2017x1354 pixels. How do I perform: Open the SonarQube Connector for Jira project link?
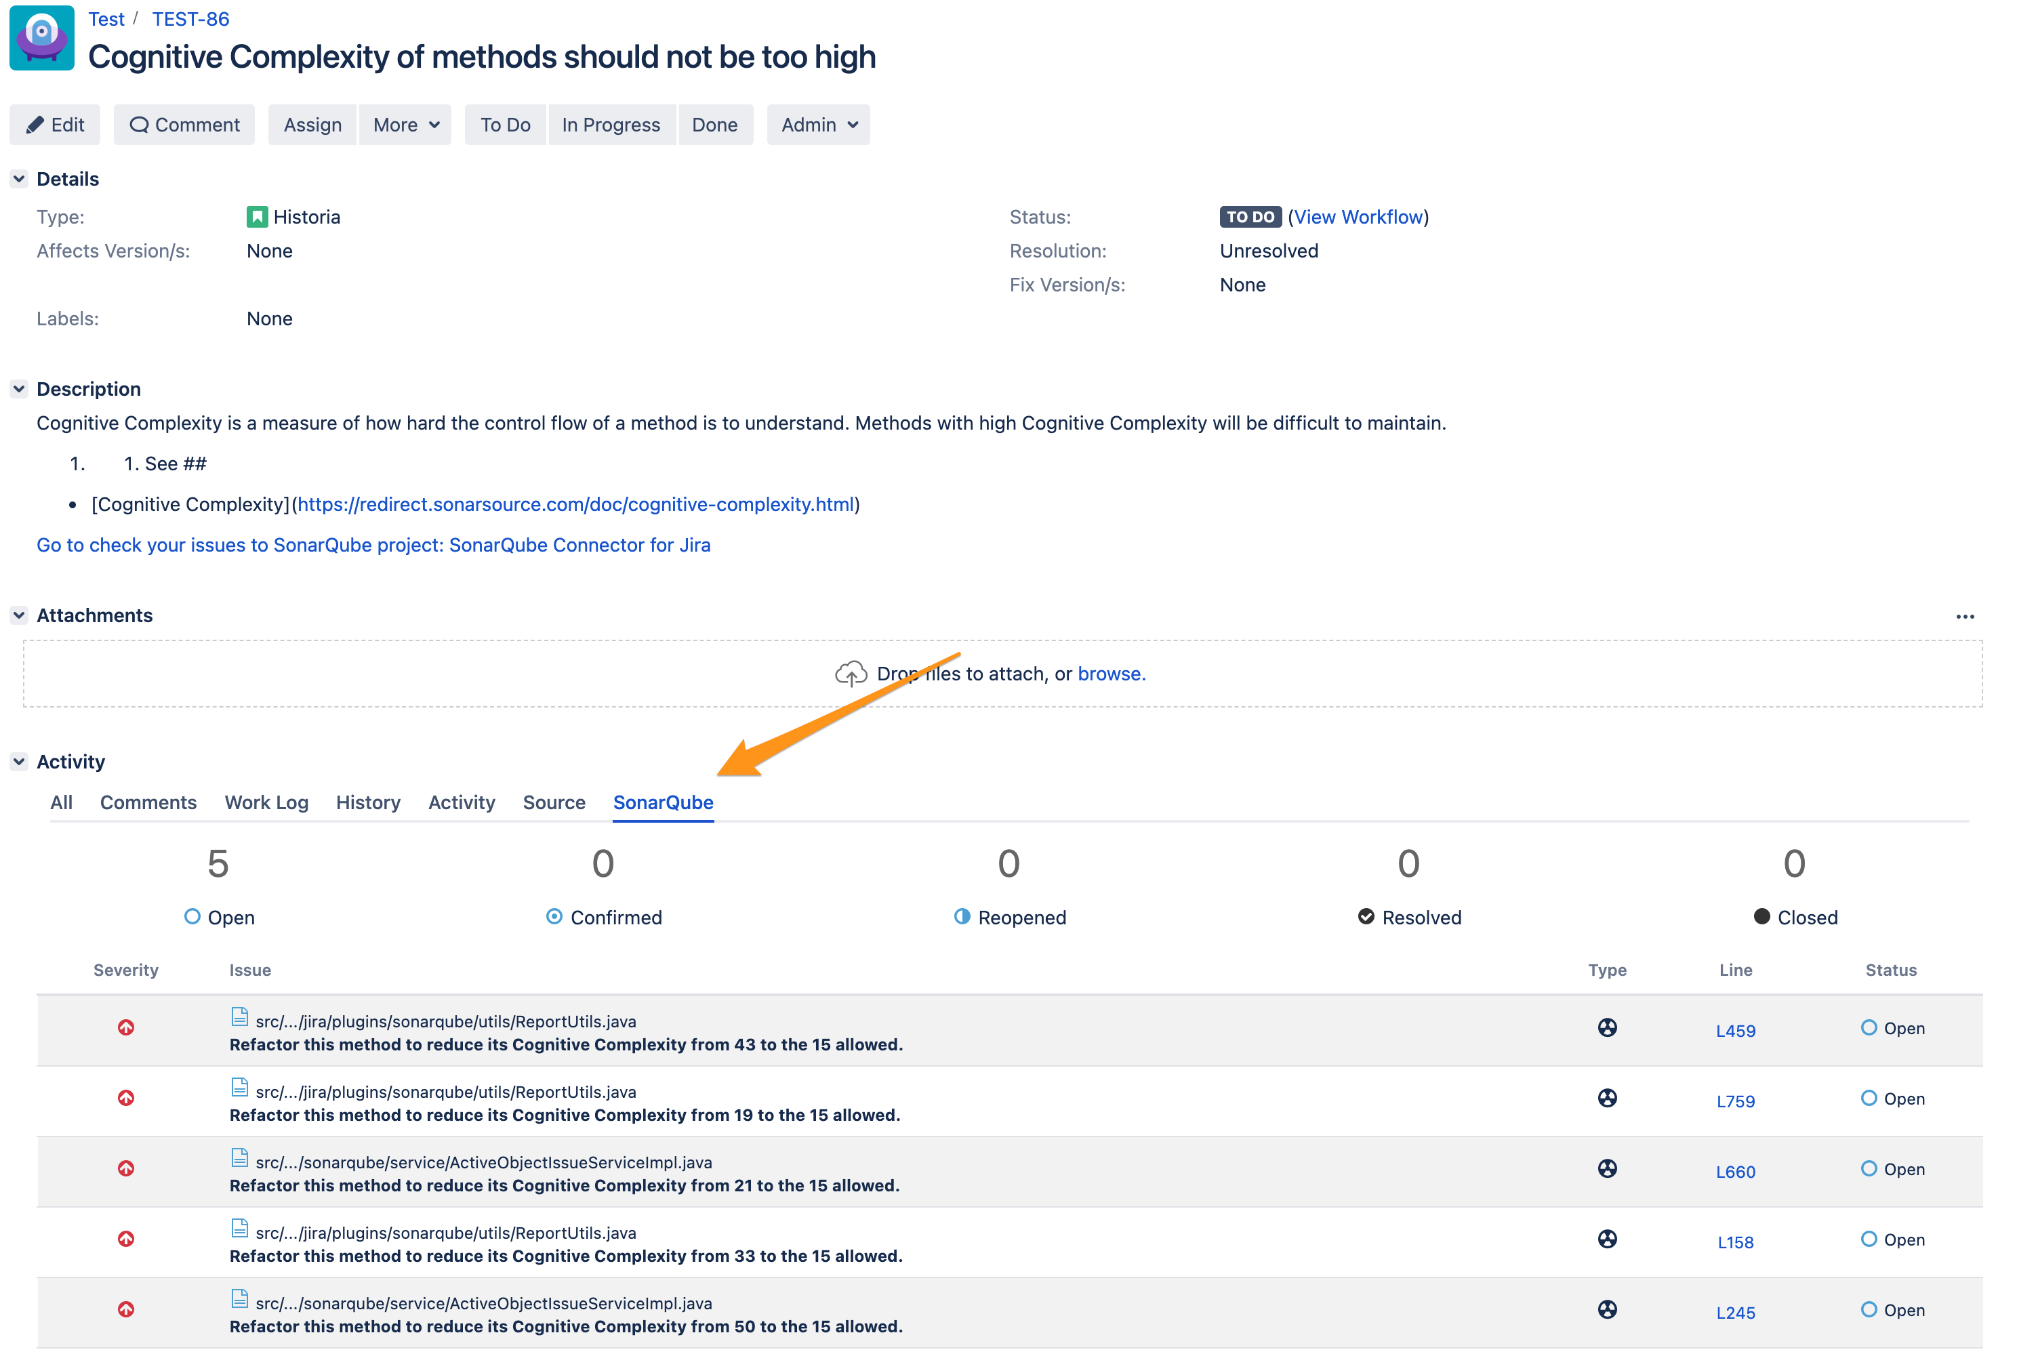373,545
